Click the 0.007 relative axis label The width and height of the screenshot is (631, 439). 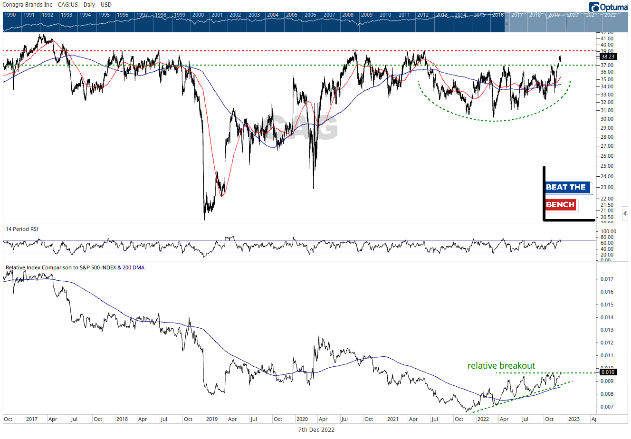[608, 407]
